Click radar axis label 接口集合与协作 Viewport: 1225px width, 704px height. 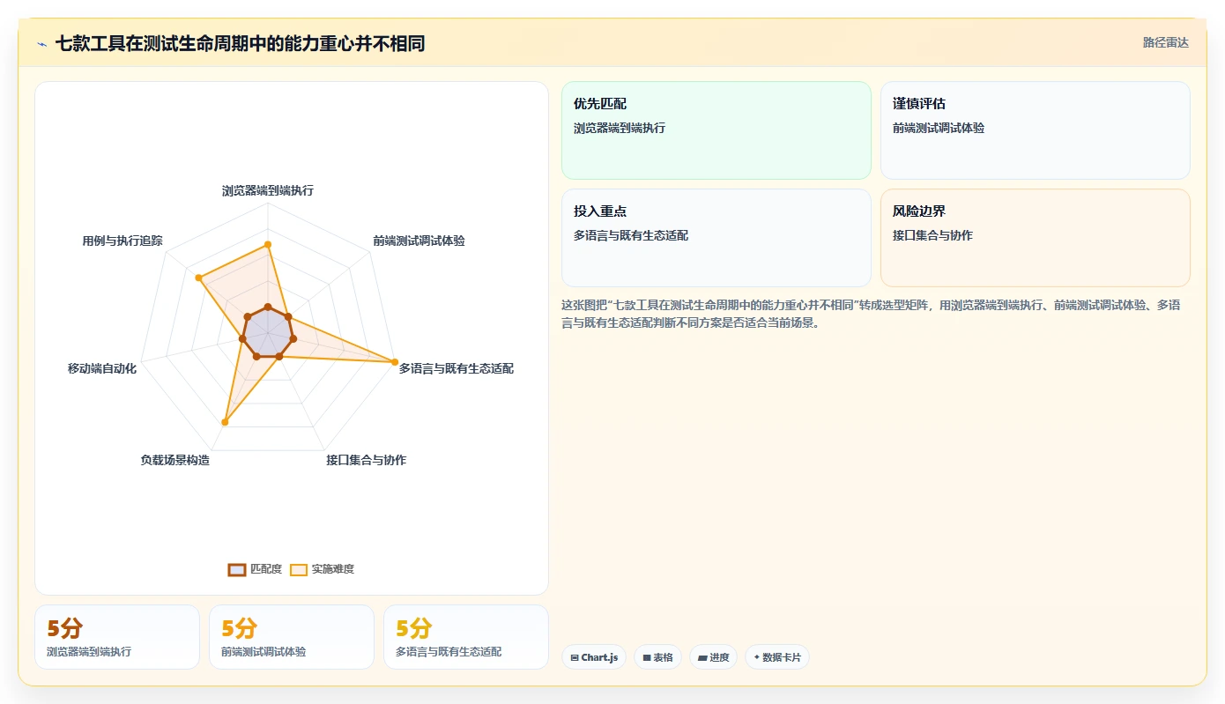pos(366,460)
